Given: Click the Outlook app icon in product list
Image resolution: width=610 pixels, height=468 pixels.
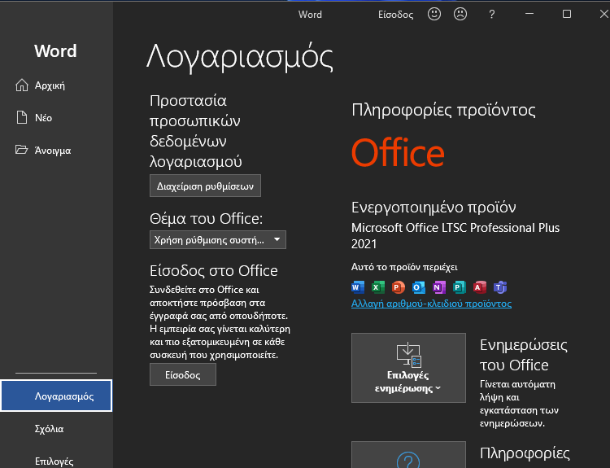Looking at the screenshot, I should coord(419,287).
